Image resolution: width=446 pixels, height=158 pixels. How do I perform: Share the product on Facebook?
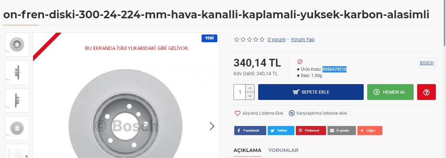250,131
